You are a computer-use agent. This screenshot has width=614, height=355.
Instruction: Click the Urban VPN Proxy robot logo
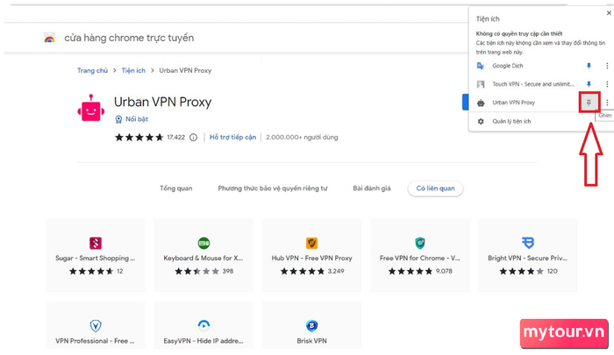[91, 108]
